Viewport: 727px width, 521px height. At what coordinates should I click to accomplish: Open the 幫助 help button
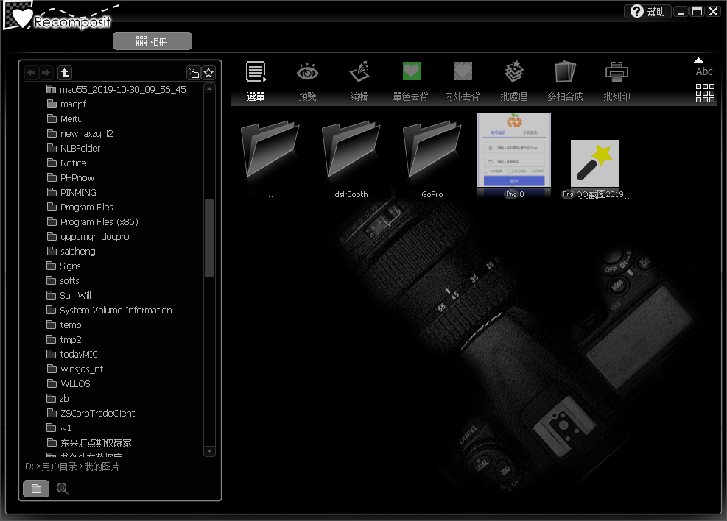[x=647, y=12]
